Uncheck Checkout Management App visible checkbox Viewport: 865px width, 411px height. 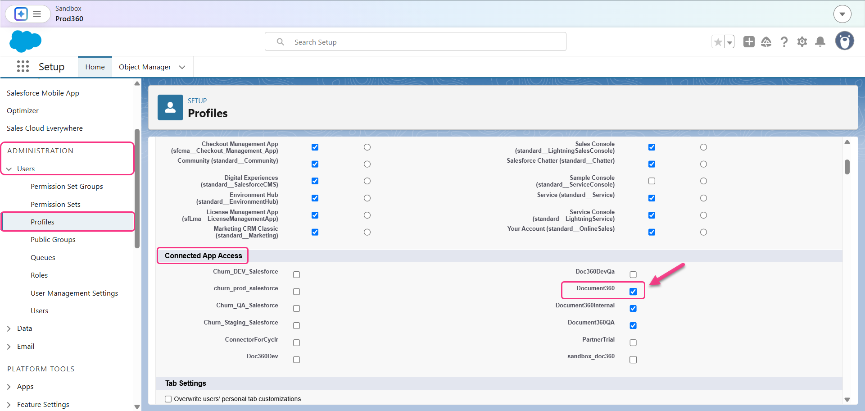pos(315,147)
